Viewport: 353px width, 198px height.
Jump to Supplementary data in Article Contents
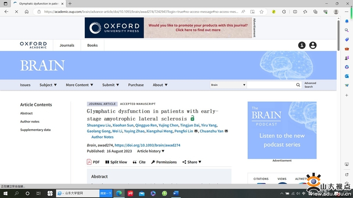pyautogui.click(x=35, y=130)
